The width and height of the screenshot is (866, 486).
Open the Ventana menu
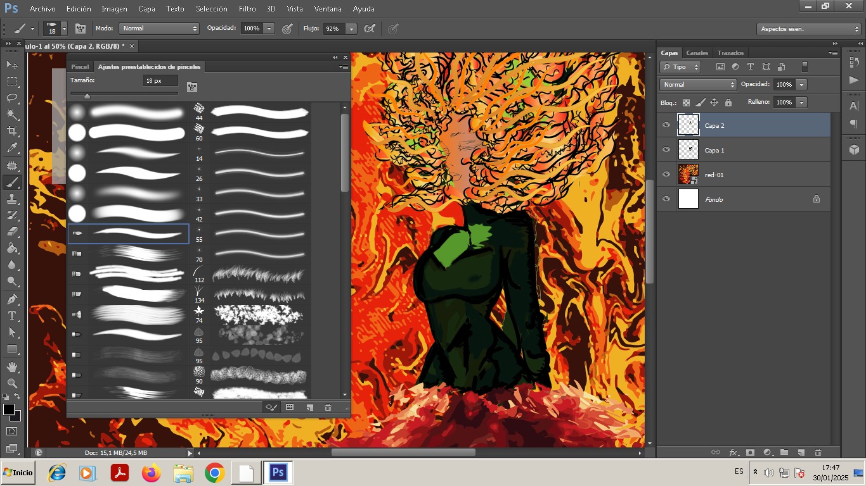coord(328,9)
